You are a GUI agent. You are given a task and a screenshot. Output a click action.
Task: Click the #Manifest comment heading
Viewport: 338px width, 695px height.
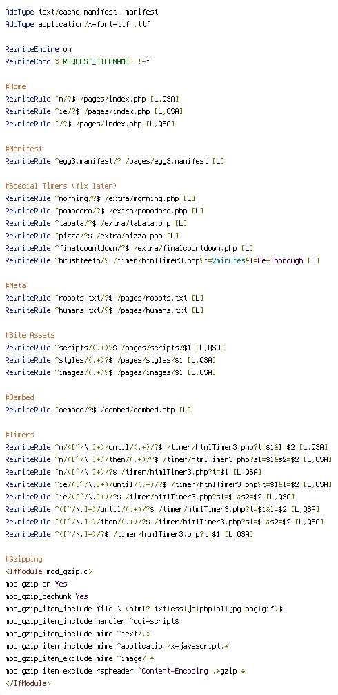[23, 149]
